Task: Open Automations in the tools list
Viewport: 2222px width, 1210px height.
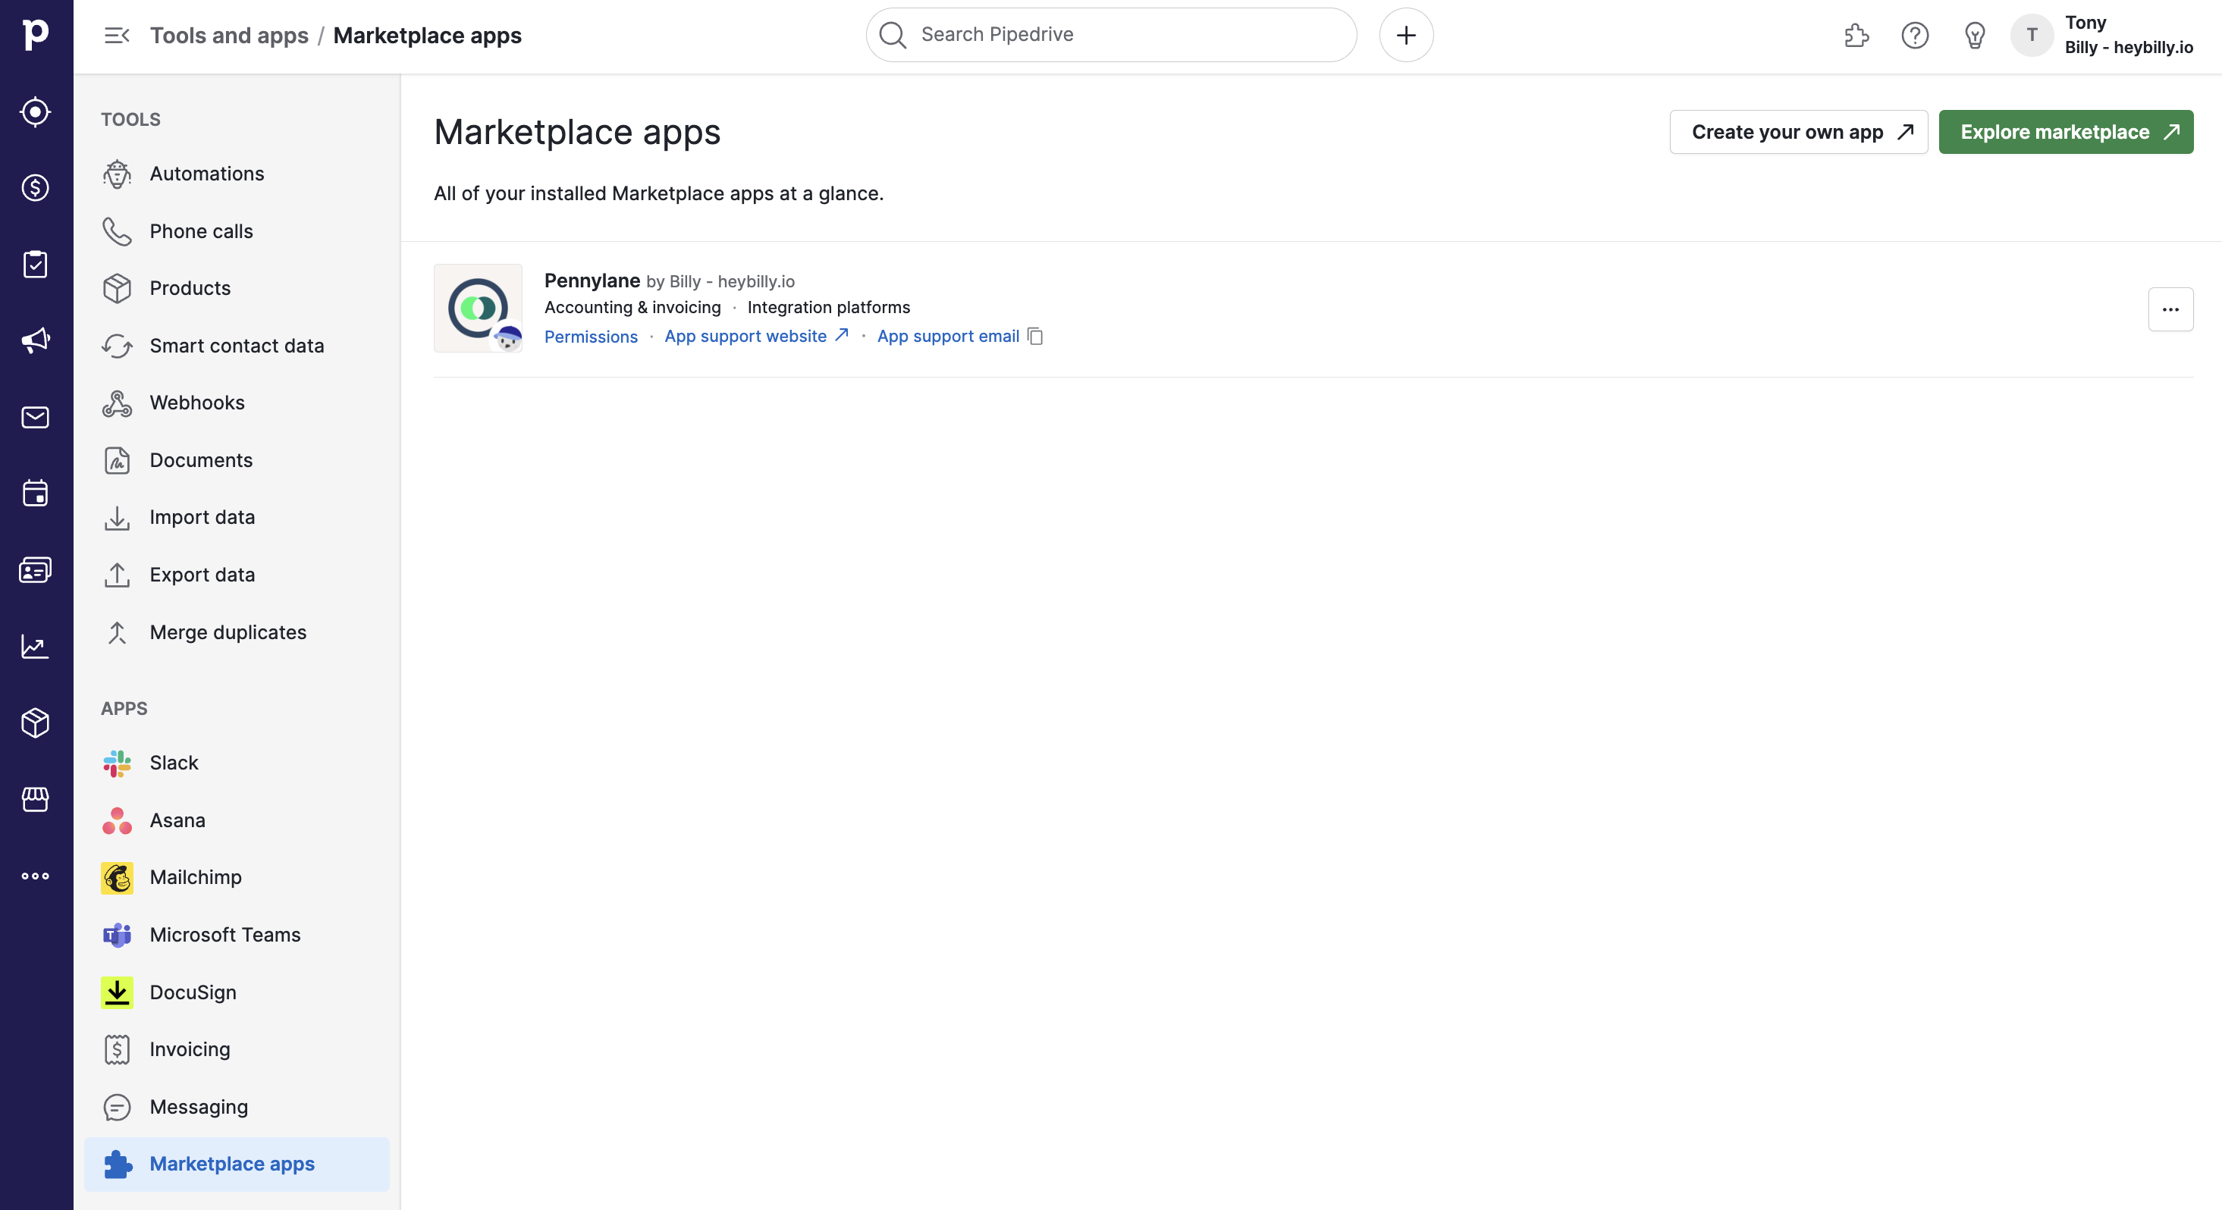Action: 237,174
